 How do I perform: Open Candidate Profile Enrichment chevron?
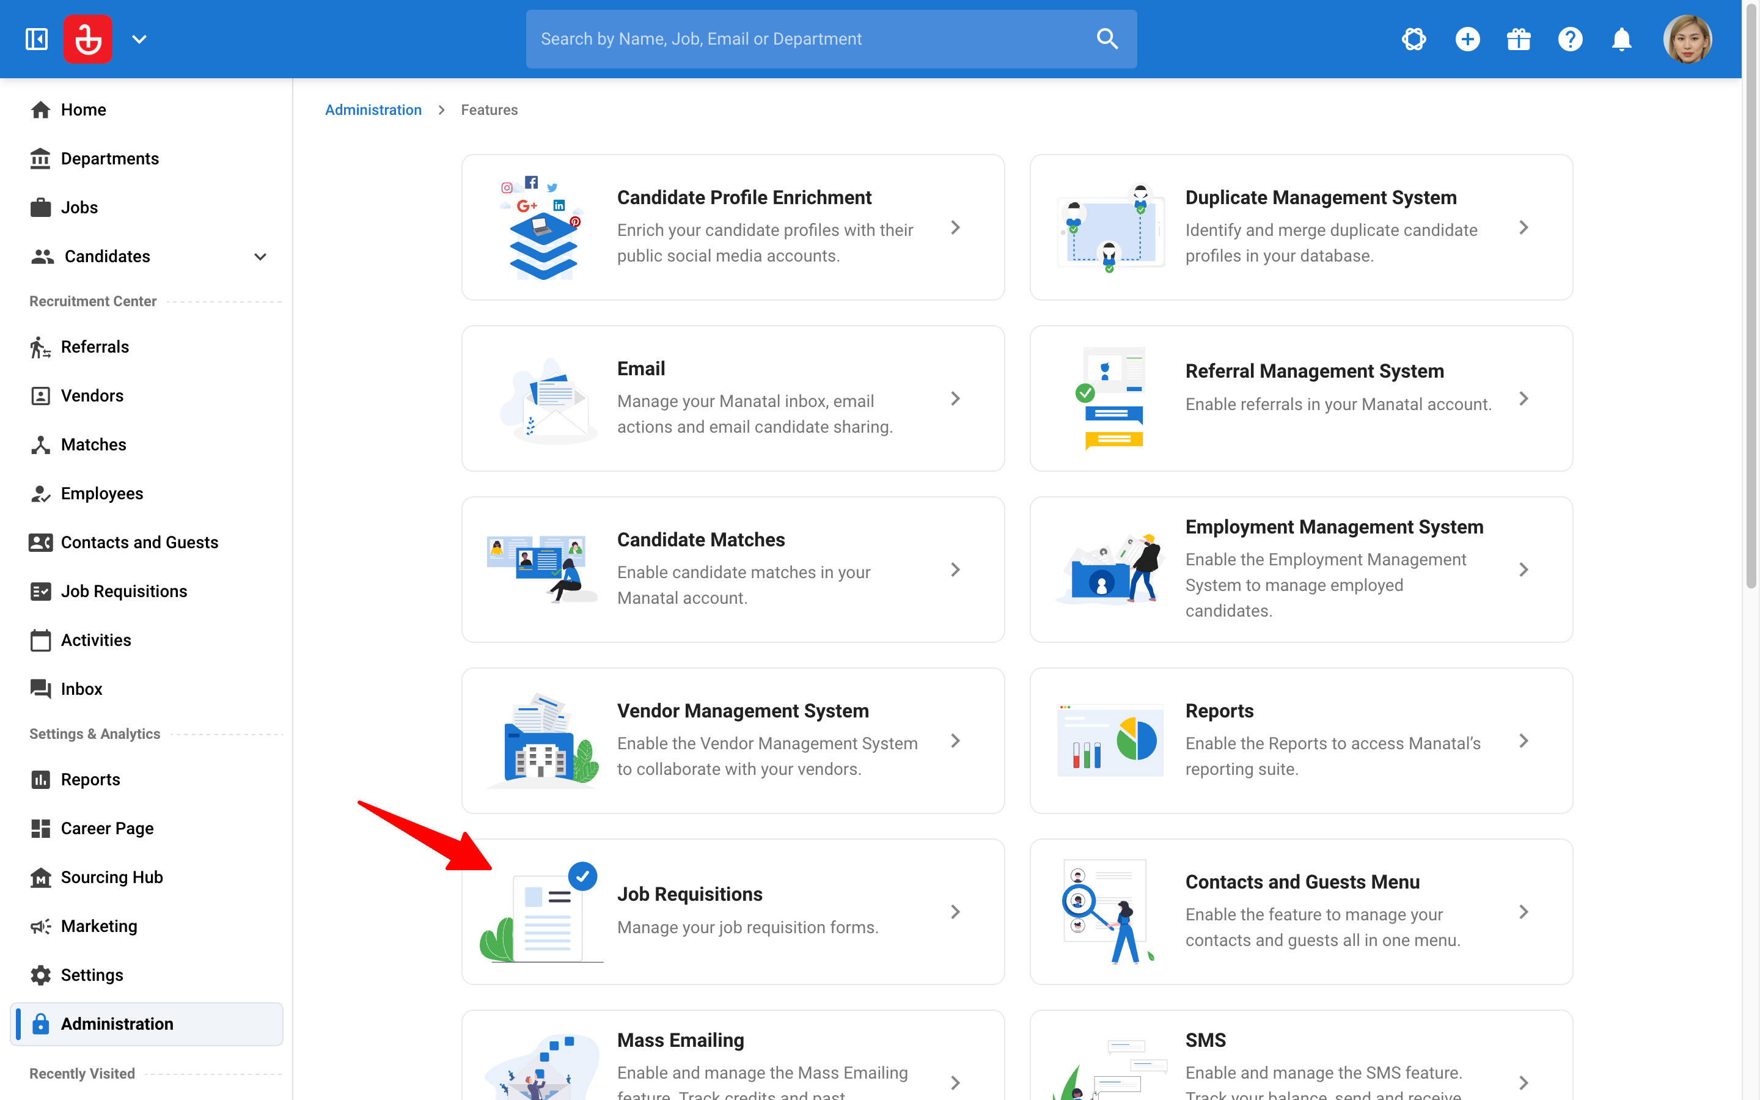point(955,228)
